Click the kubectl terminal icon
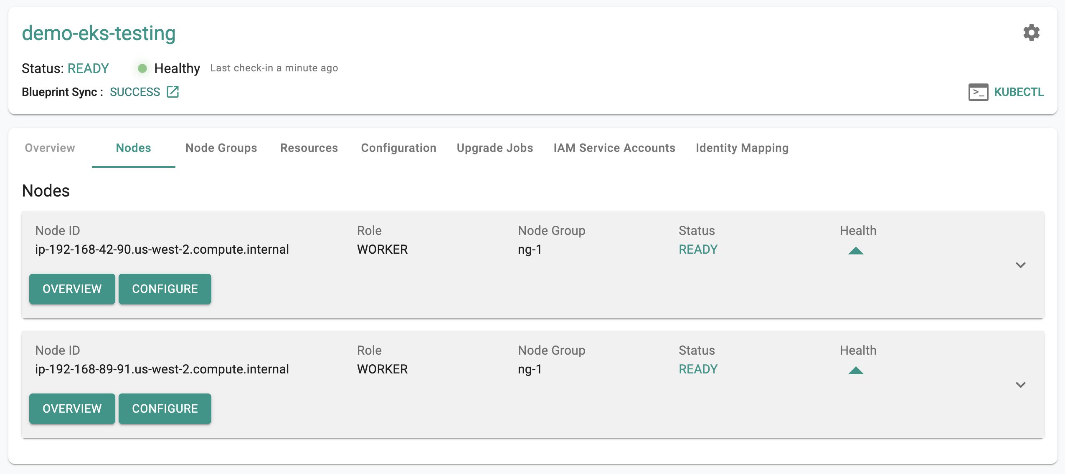Screen dimensions: 1065x474 click(x=978, y=92)
